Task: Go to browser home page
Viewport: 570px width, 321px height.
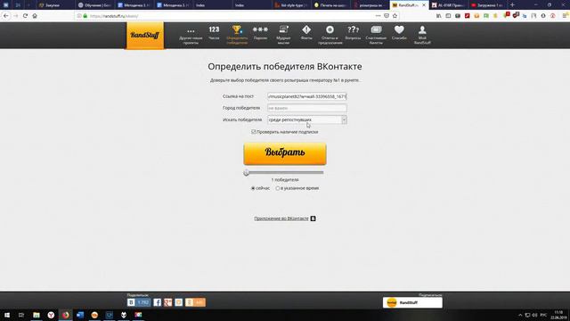Action: pos(35,16)
